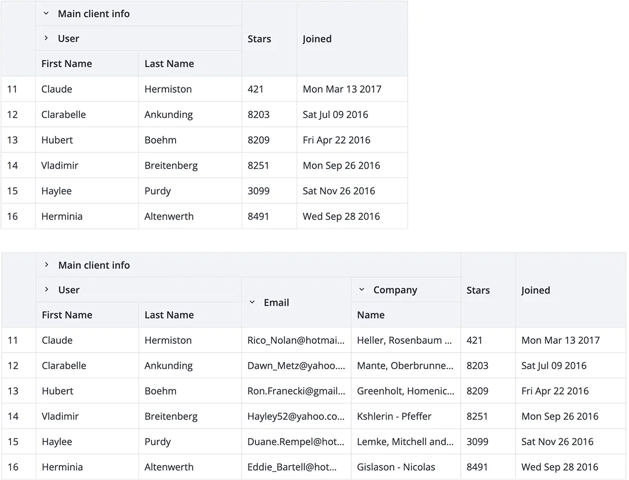Click Stars column header in top table
The height and width of the screenshot is (480, 629).
[x=259, y=39]
